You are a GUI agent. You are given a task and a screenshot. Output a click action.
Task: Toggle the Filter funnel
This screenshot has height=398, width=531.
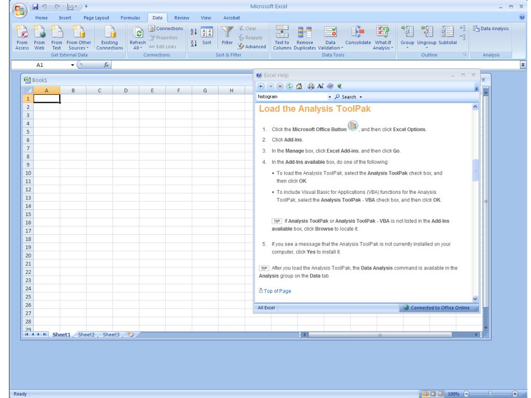pos(227,36)
